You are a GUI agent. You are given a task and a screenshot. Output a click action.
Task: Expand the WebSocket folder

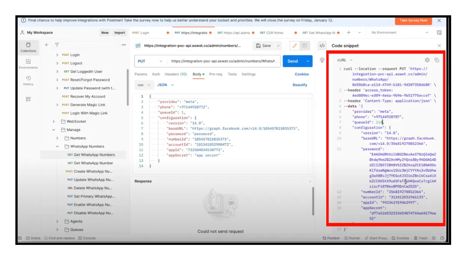coord(54,122)
